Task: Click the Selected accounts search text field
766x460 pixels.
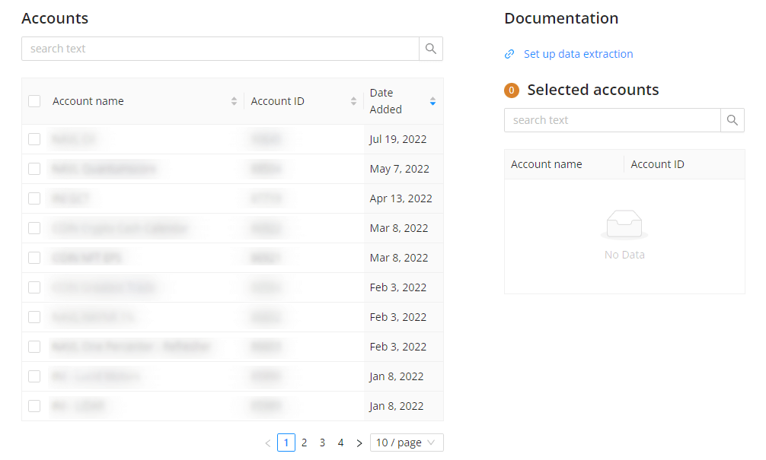Action: click(609, 119)
